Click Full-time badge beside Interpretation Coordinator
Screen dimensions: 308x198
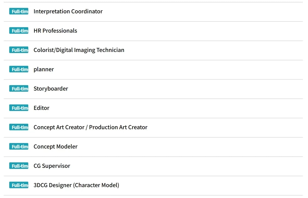[19, 11]
